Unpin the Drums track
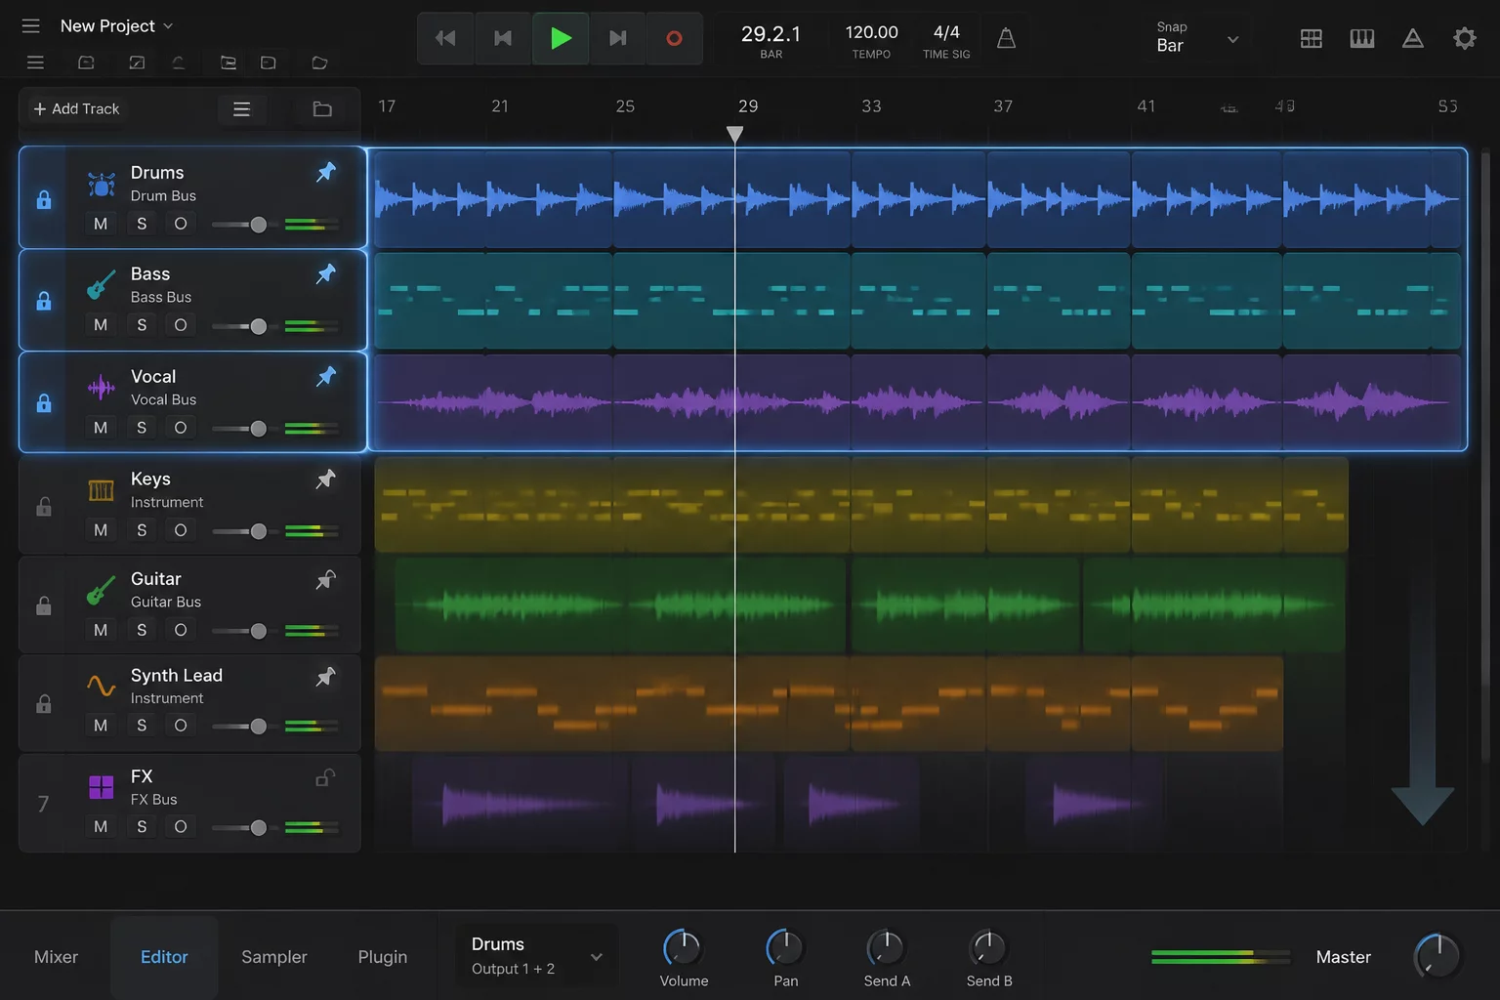 [x=326, y=172]
